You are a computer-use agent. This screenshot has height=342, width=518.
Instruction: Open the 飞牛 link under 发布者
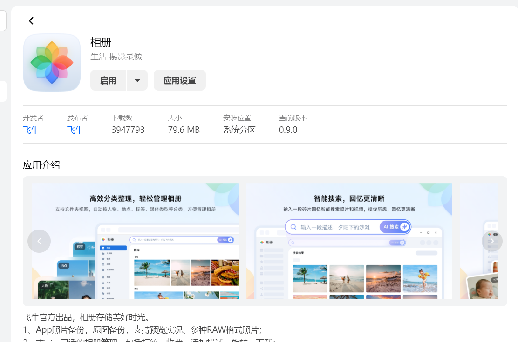[x=75, y=130]
